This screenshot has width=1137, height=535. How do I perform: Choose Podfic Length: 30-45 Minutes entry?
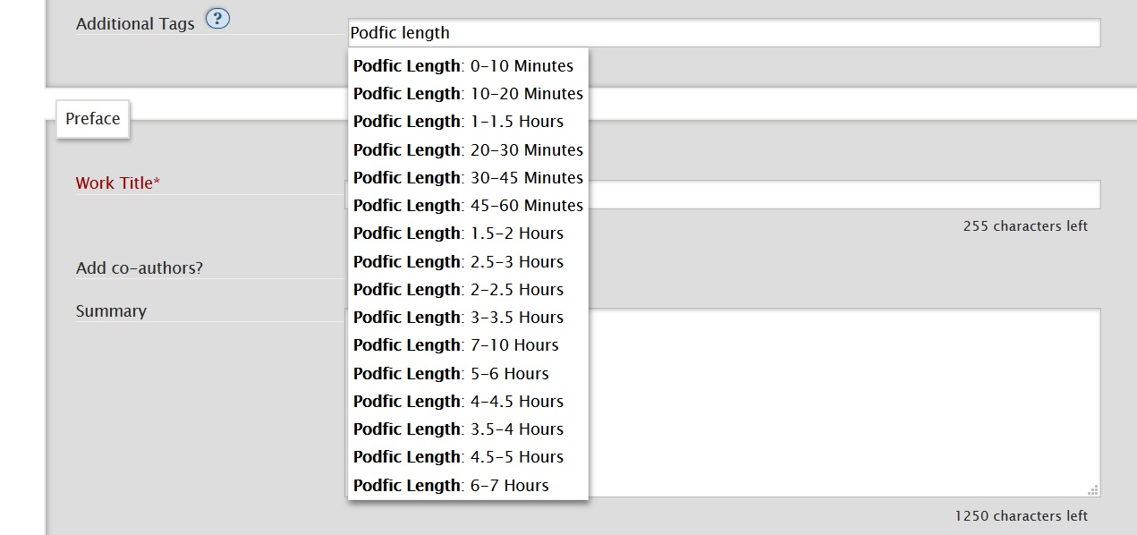468,178
